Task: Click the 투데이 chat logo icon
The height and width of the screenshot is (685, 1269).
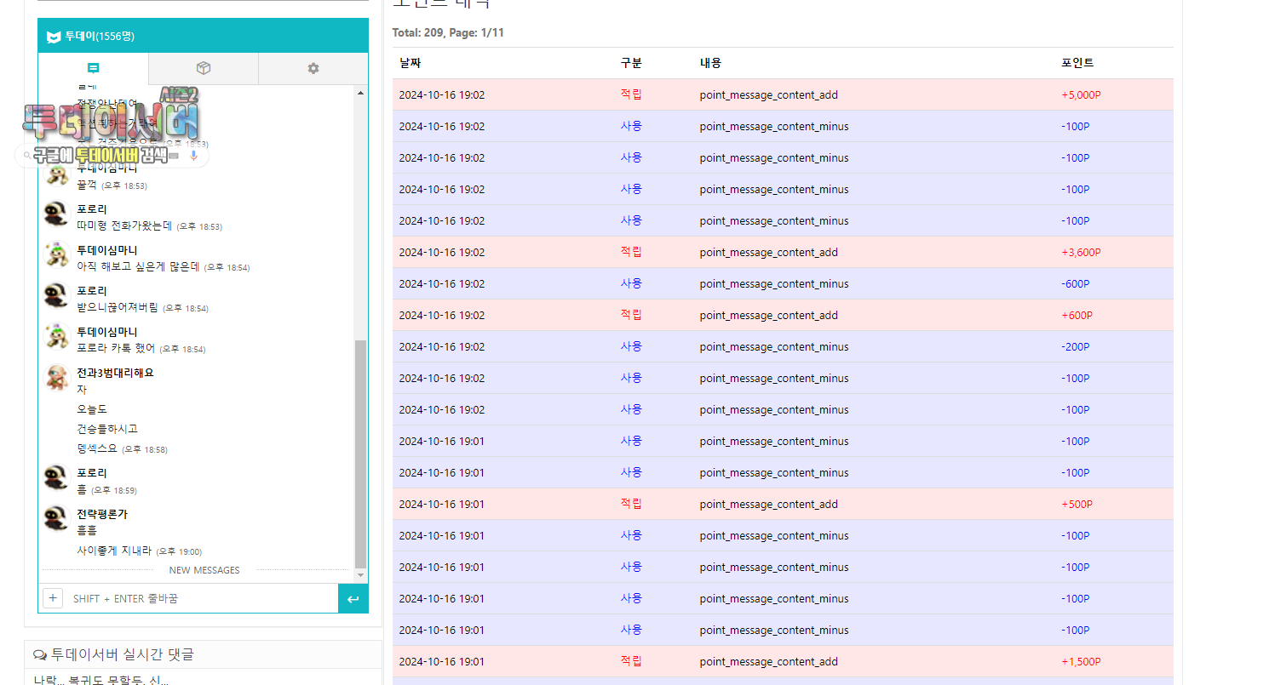Action: pos(54,36)
